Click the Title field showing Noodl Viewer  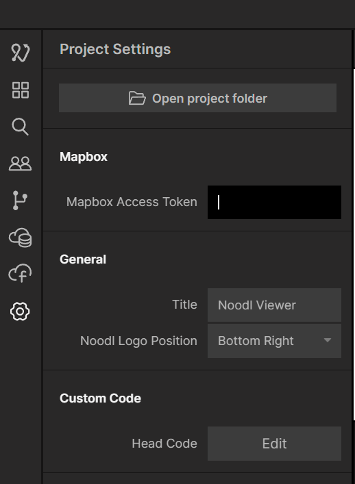(x=274, y=305)
